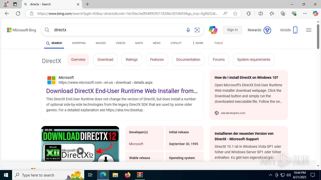Select the Documentation chip
Image resolution: width=321 pixels, height=180 pixels.
tap(188, 59)
